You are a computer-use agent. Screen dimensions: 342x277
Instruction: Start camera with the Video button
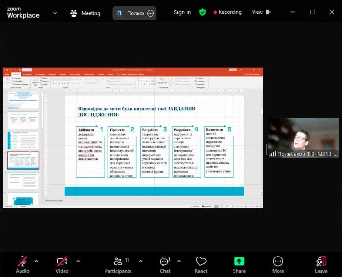click(62, 264)
